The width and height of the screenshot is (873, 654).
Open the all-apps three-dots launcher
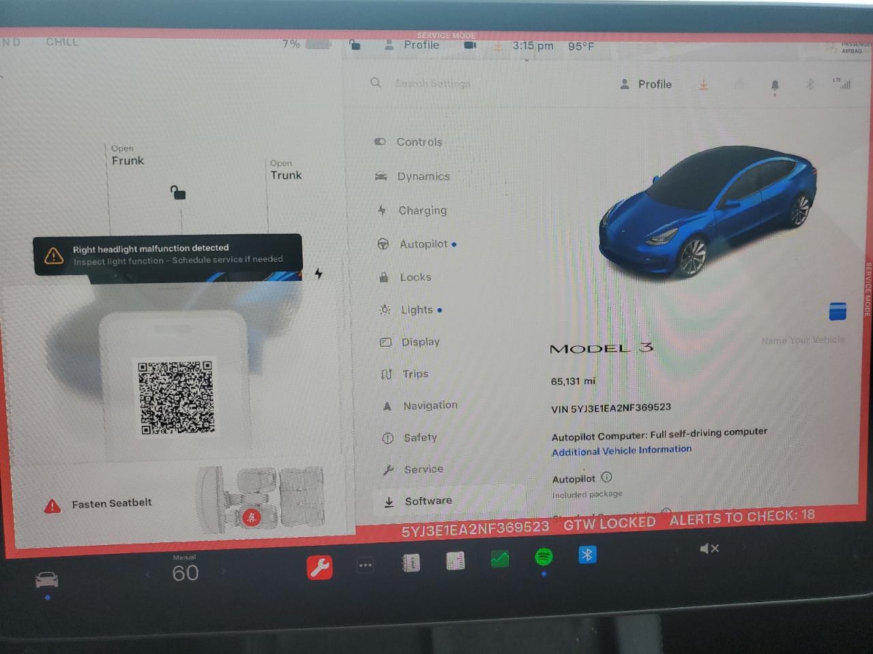(x=366, y=565)
